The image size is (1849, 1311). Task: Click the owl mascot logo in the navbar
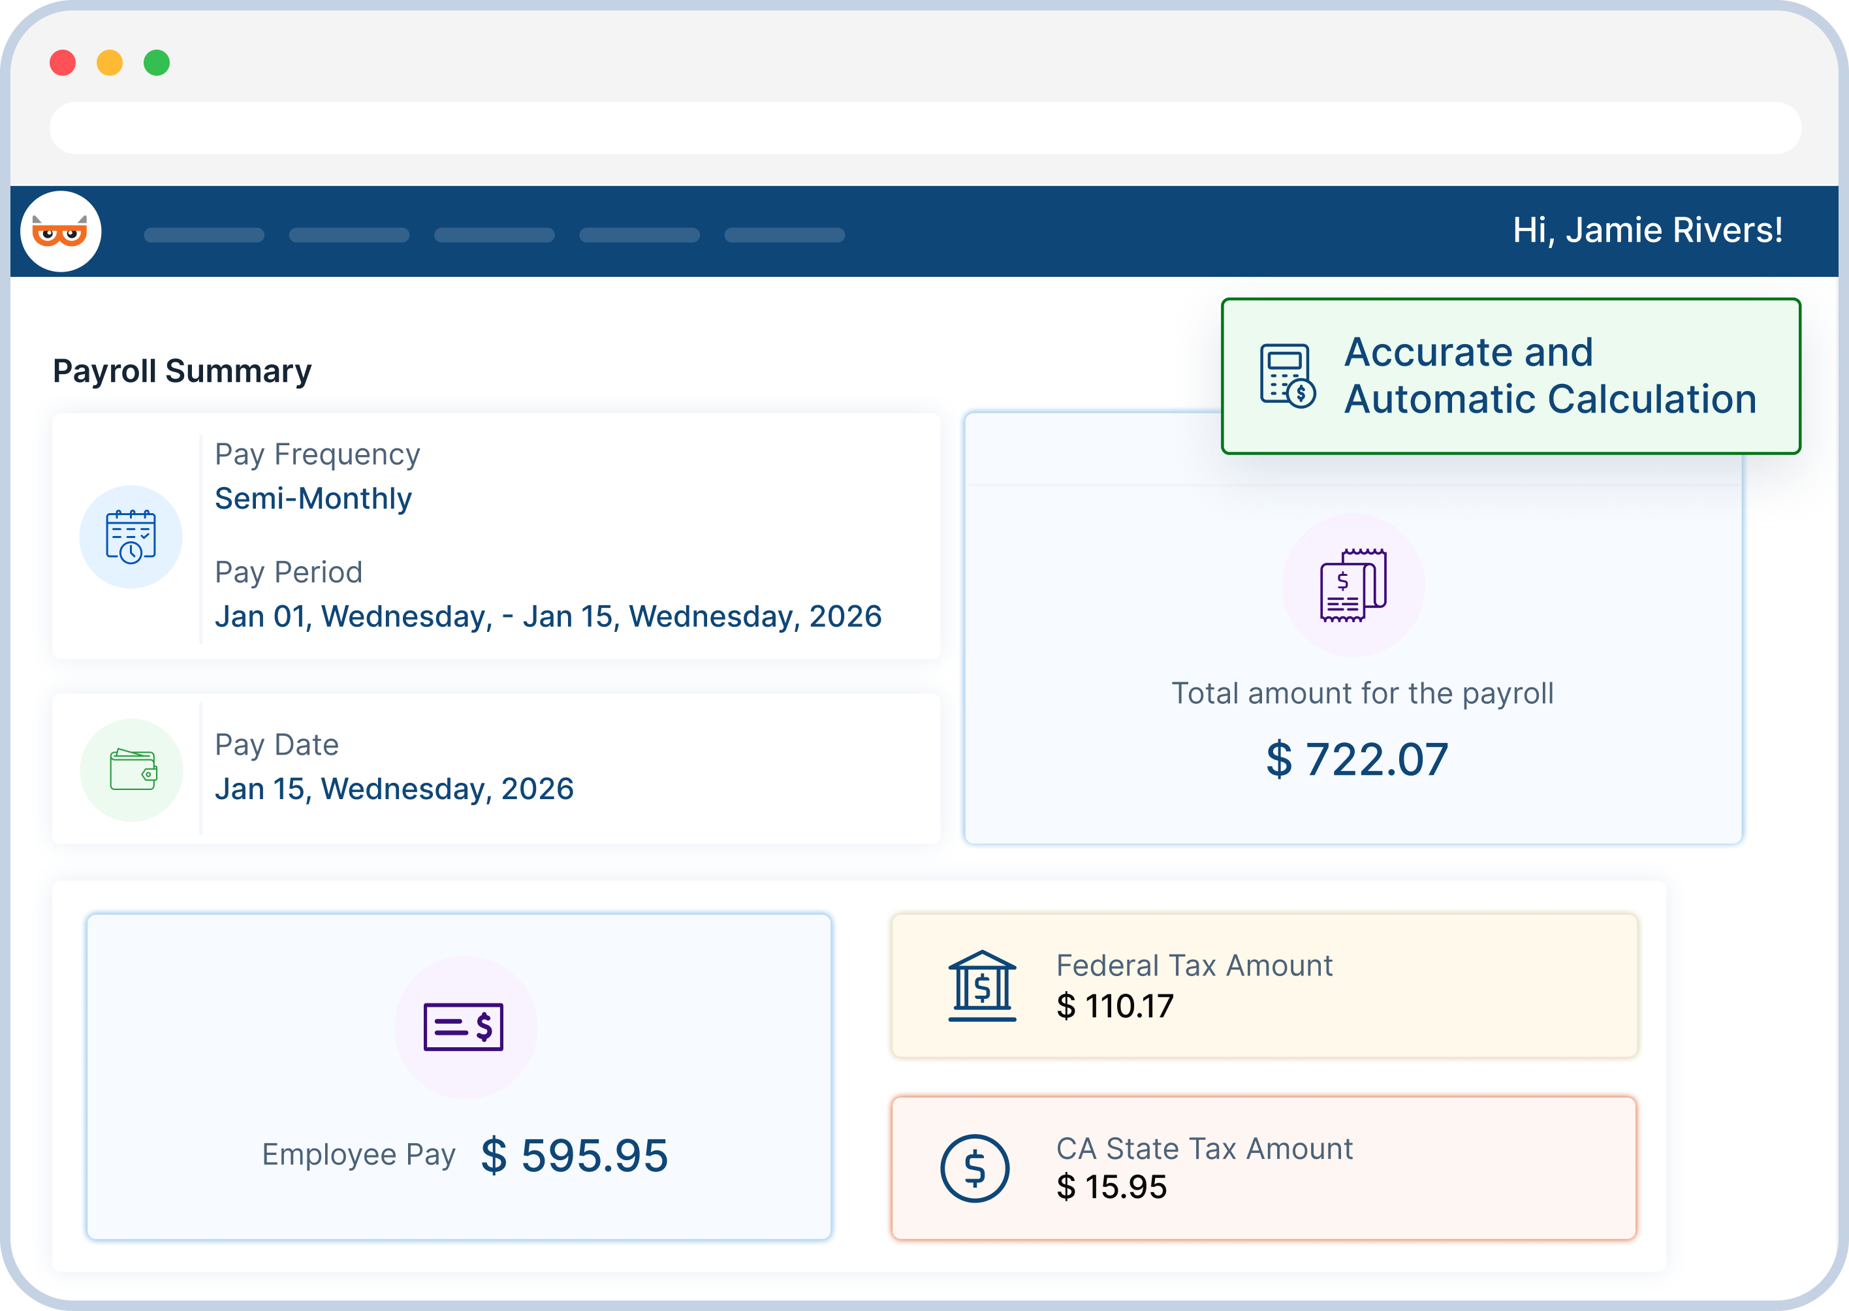coord(59,232)
